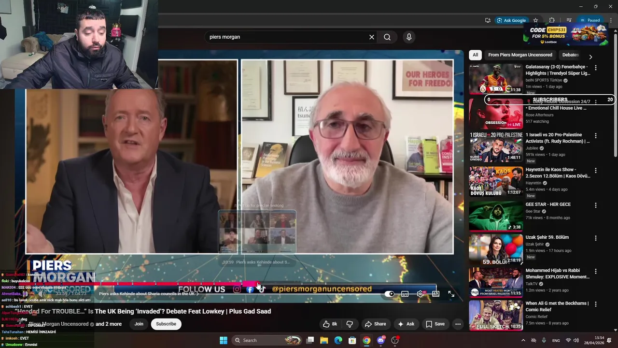
Task: Like the video (8k thumbs up)
Action: (330, 324)
